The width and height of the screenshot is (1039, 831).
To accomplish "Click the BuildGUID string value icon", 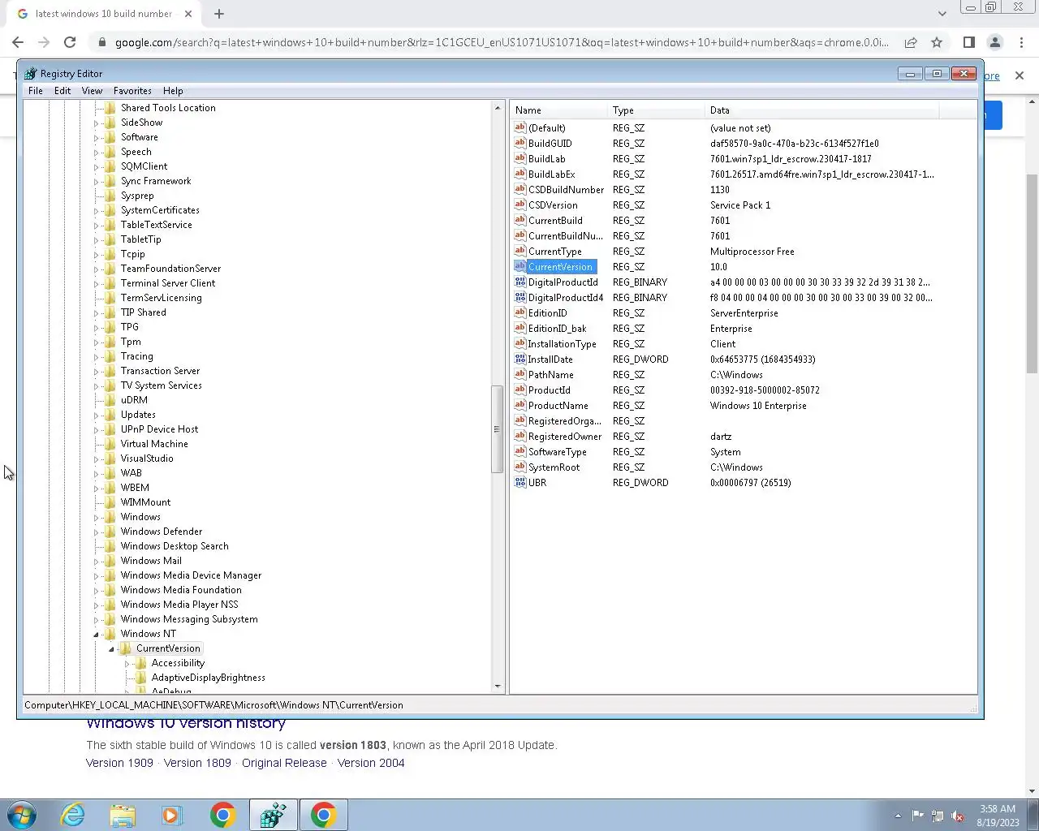I will (x=520, y=143).
